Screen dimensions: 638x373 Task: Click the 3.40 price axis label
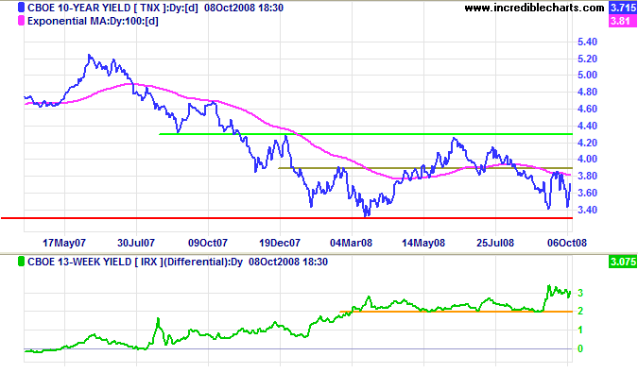[x=587, y=210]
